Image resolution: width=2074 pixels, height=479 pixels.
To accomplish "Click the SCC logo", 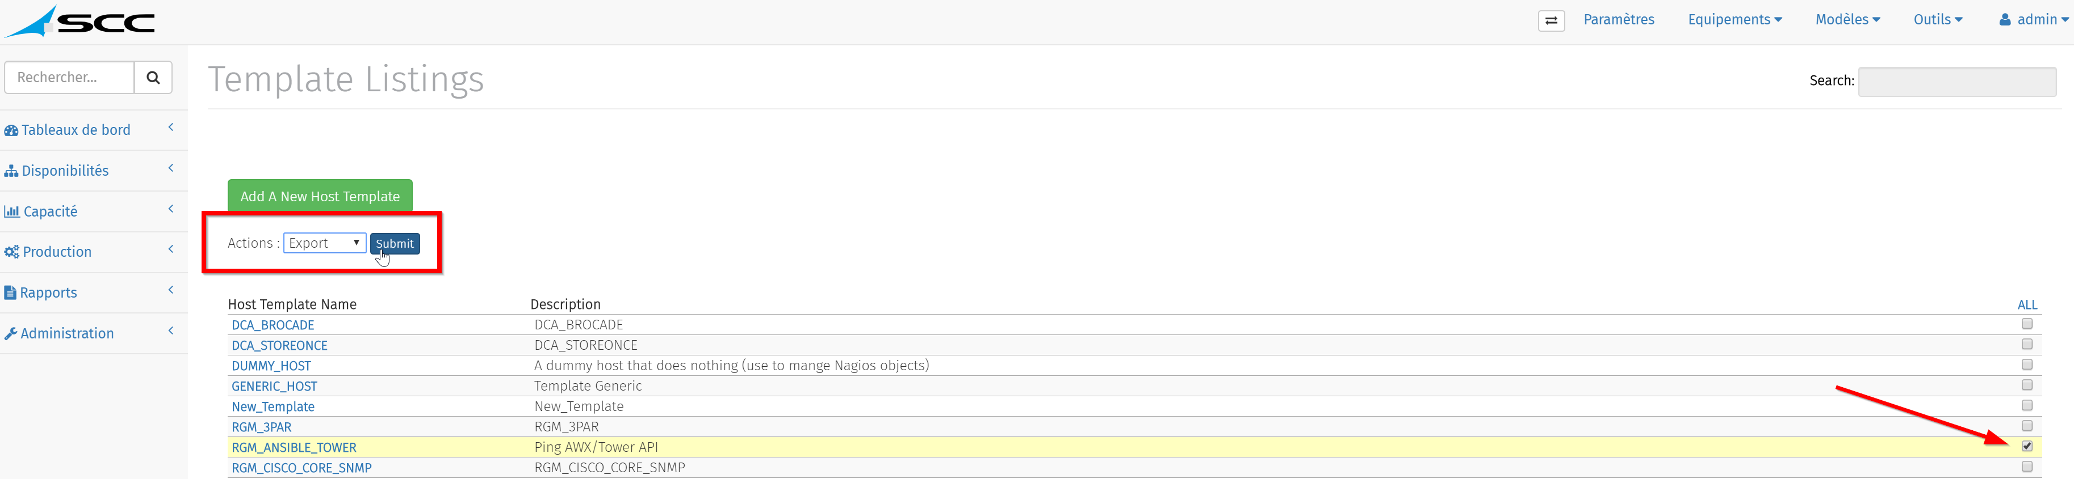I will (79, 22).
